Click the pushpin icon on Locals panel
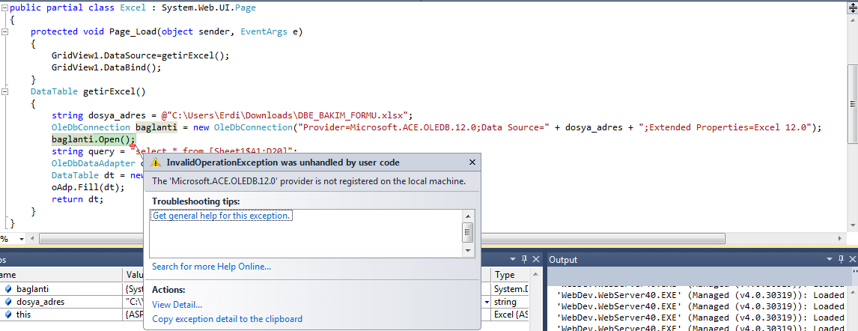This screenshot has height=331, width=858. [523, 259]
